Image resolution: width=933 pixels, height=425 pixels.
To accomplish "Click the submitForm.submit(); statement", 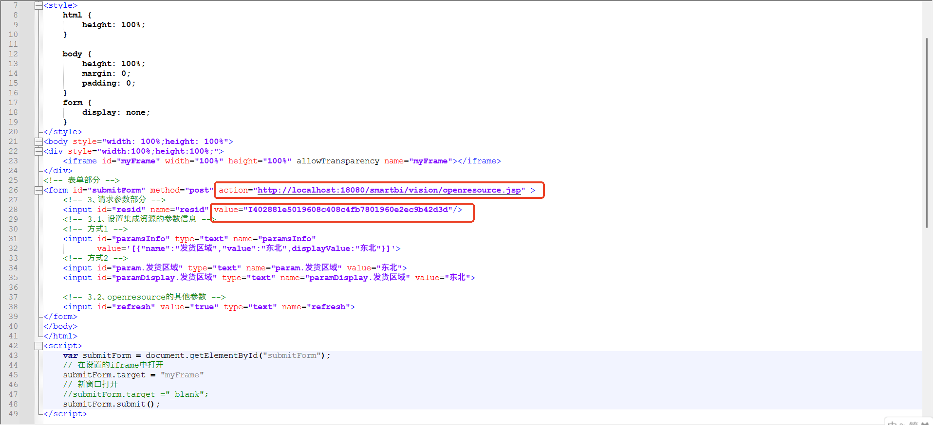I will point(112,404).
